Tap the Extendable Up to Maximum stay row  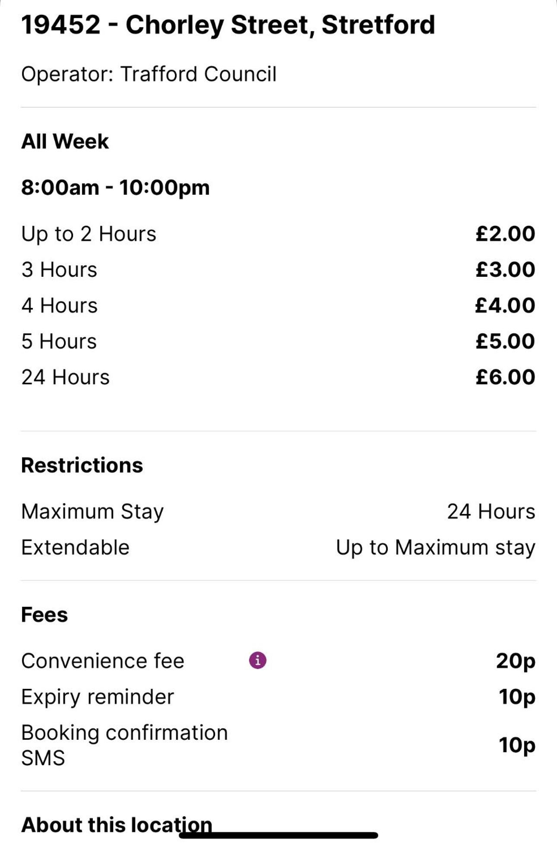coord(278,547)
